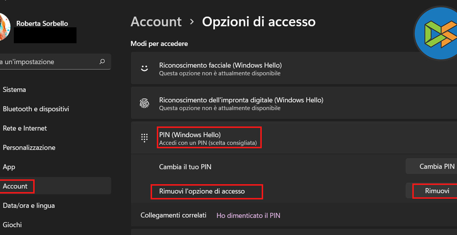Select App in the sidebar
The height and width of the screenshot is (235, 457).
pos(9,167)
